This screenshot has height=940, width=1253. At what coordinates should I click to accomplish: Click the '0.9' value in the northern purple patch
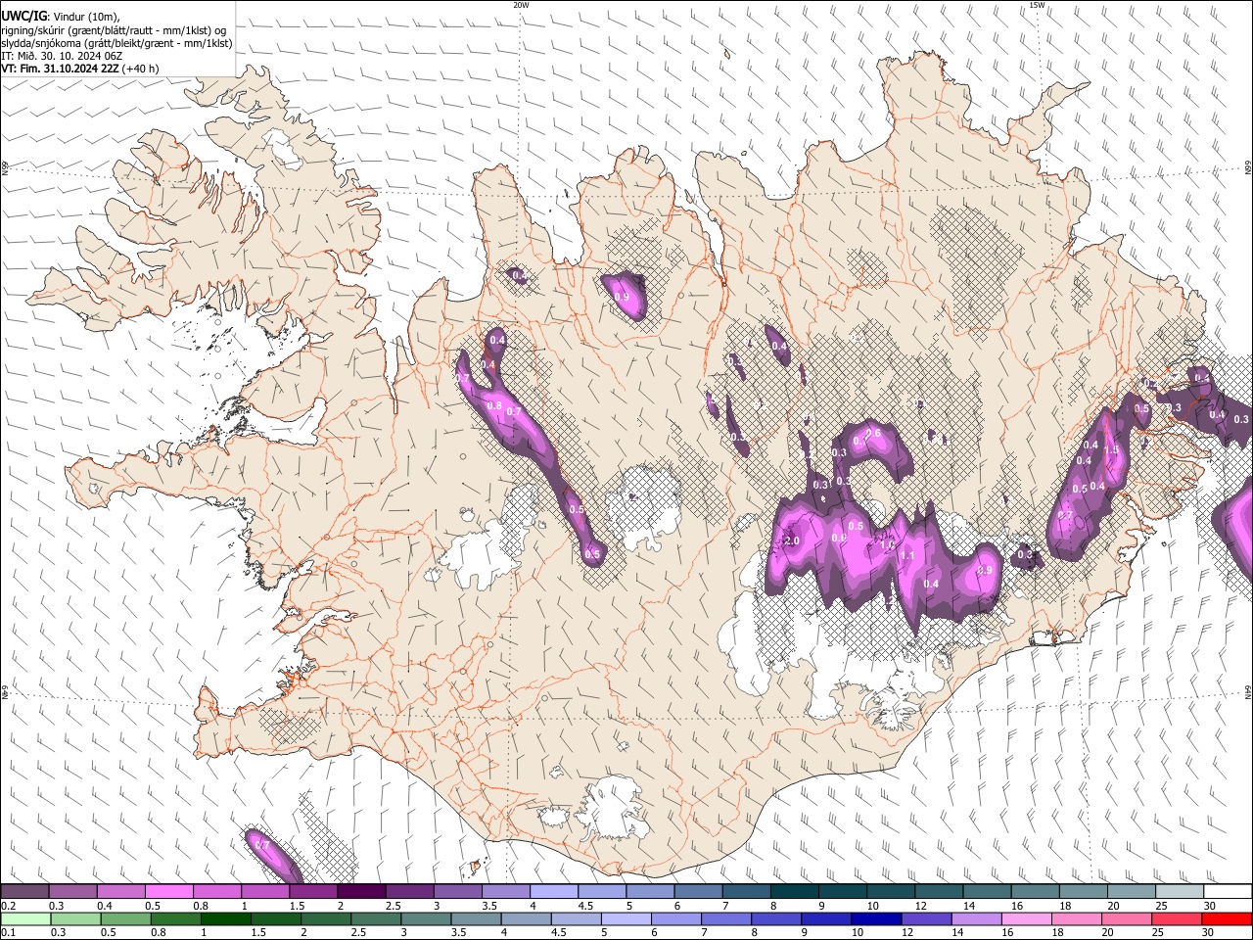pyautogui.click(x=622, y=297)
